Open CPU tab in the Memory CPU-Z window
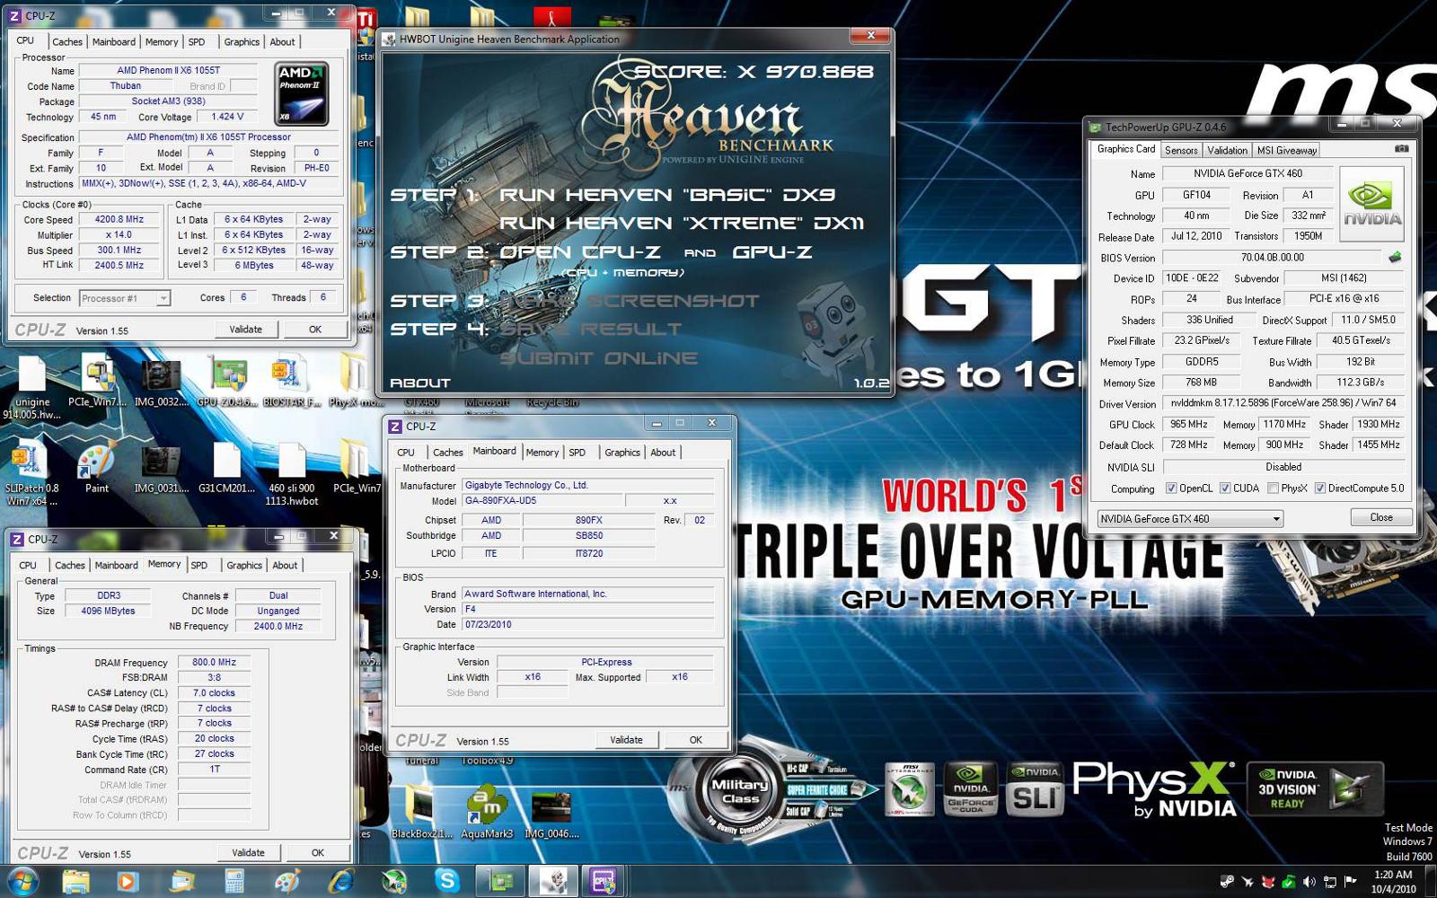 coord(28,565)
